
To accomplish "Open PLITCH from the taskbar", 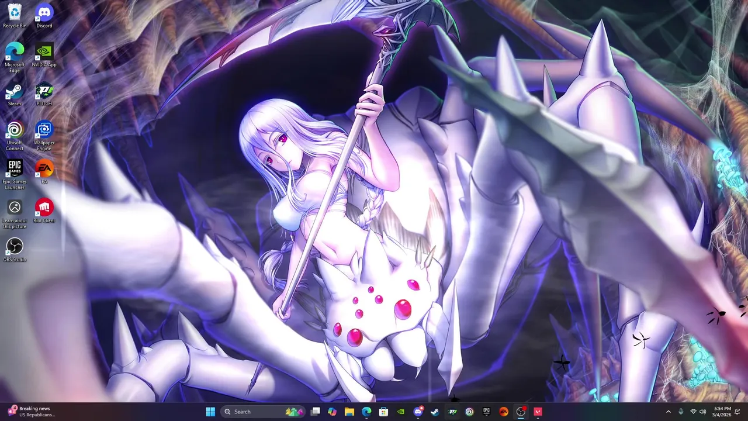I will tap(452, 412).
